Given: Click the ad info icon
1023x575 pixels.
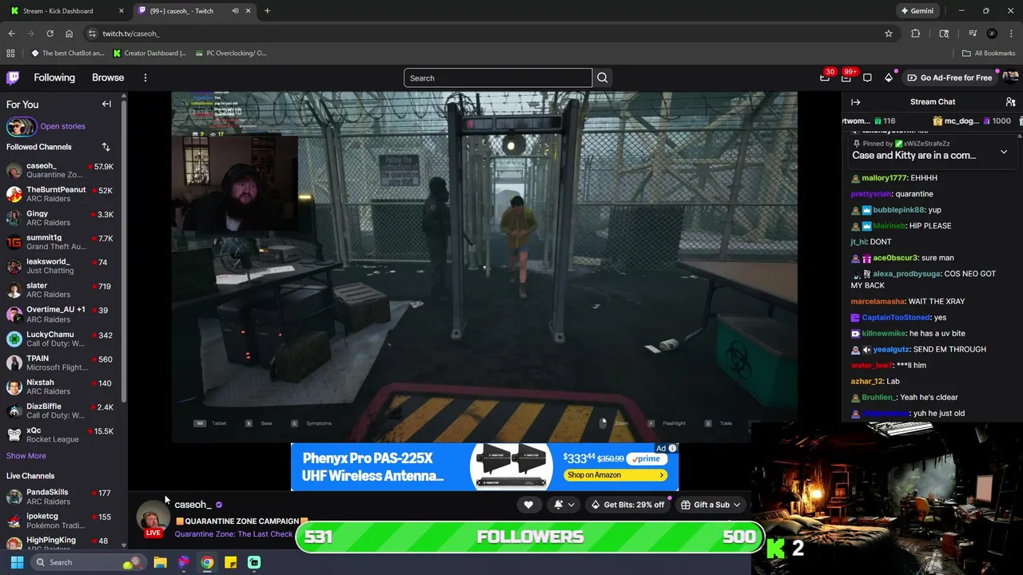Looking at the screenshot, I should point(672,448).
